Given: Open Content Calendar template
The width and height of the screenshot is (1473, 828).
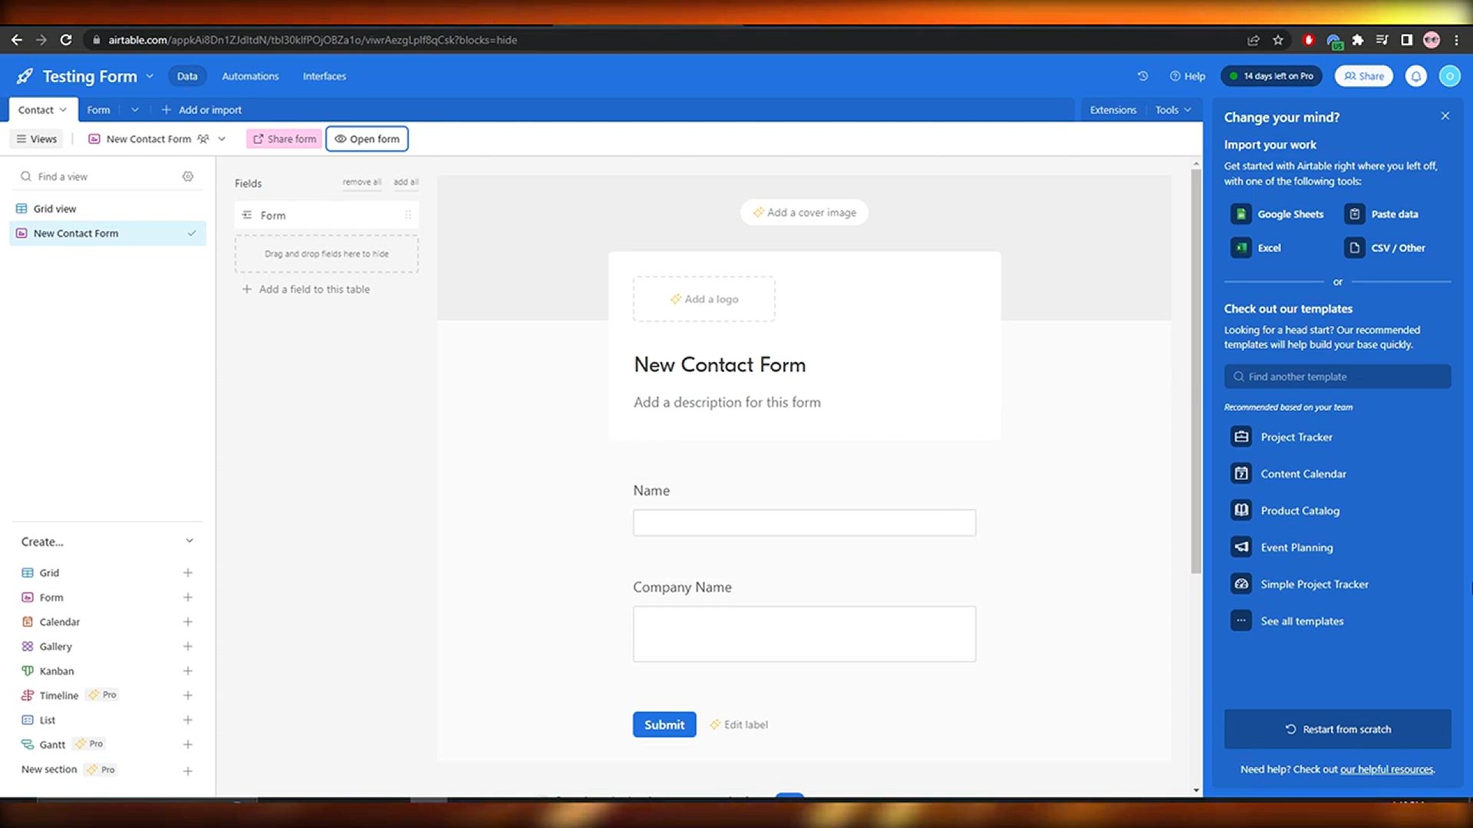Looking at the screenshot, I should tap(1289, 474).
